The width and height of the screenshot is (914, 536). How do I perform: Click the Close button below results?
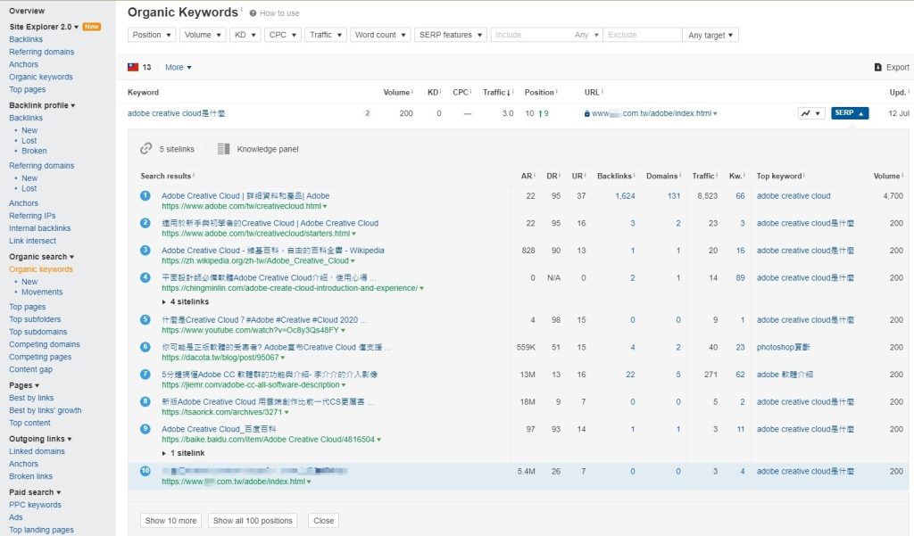point(323,520)
